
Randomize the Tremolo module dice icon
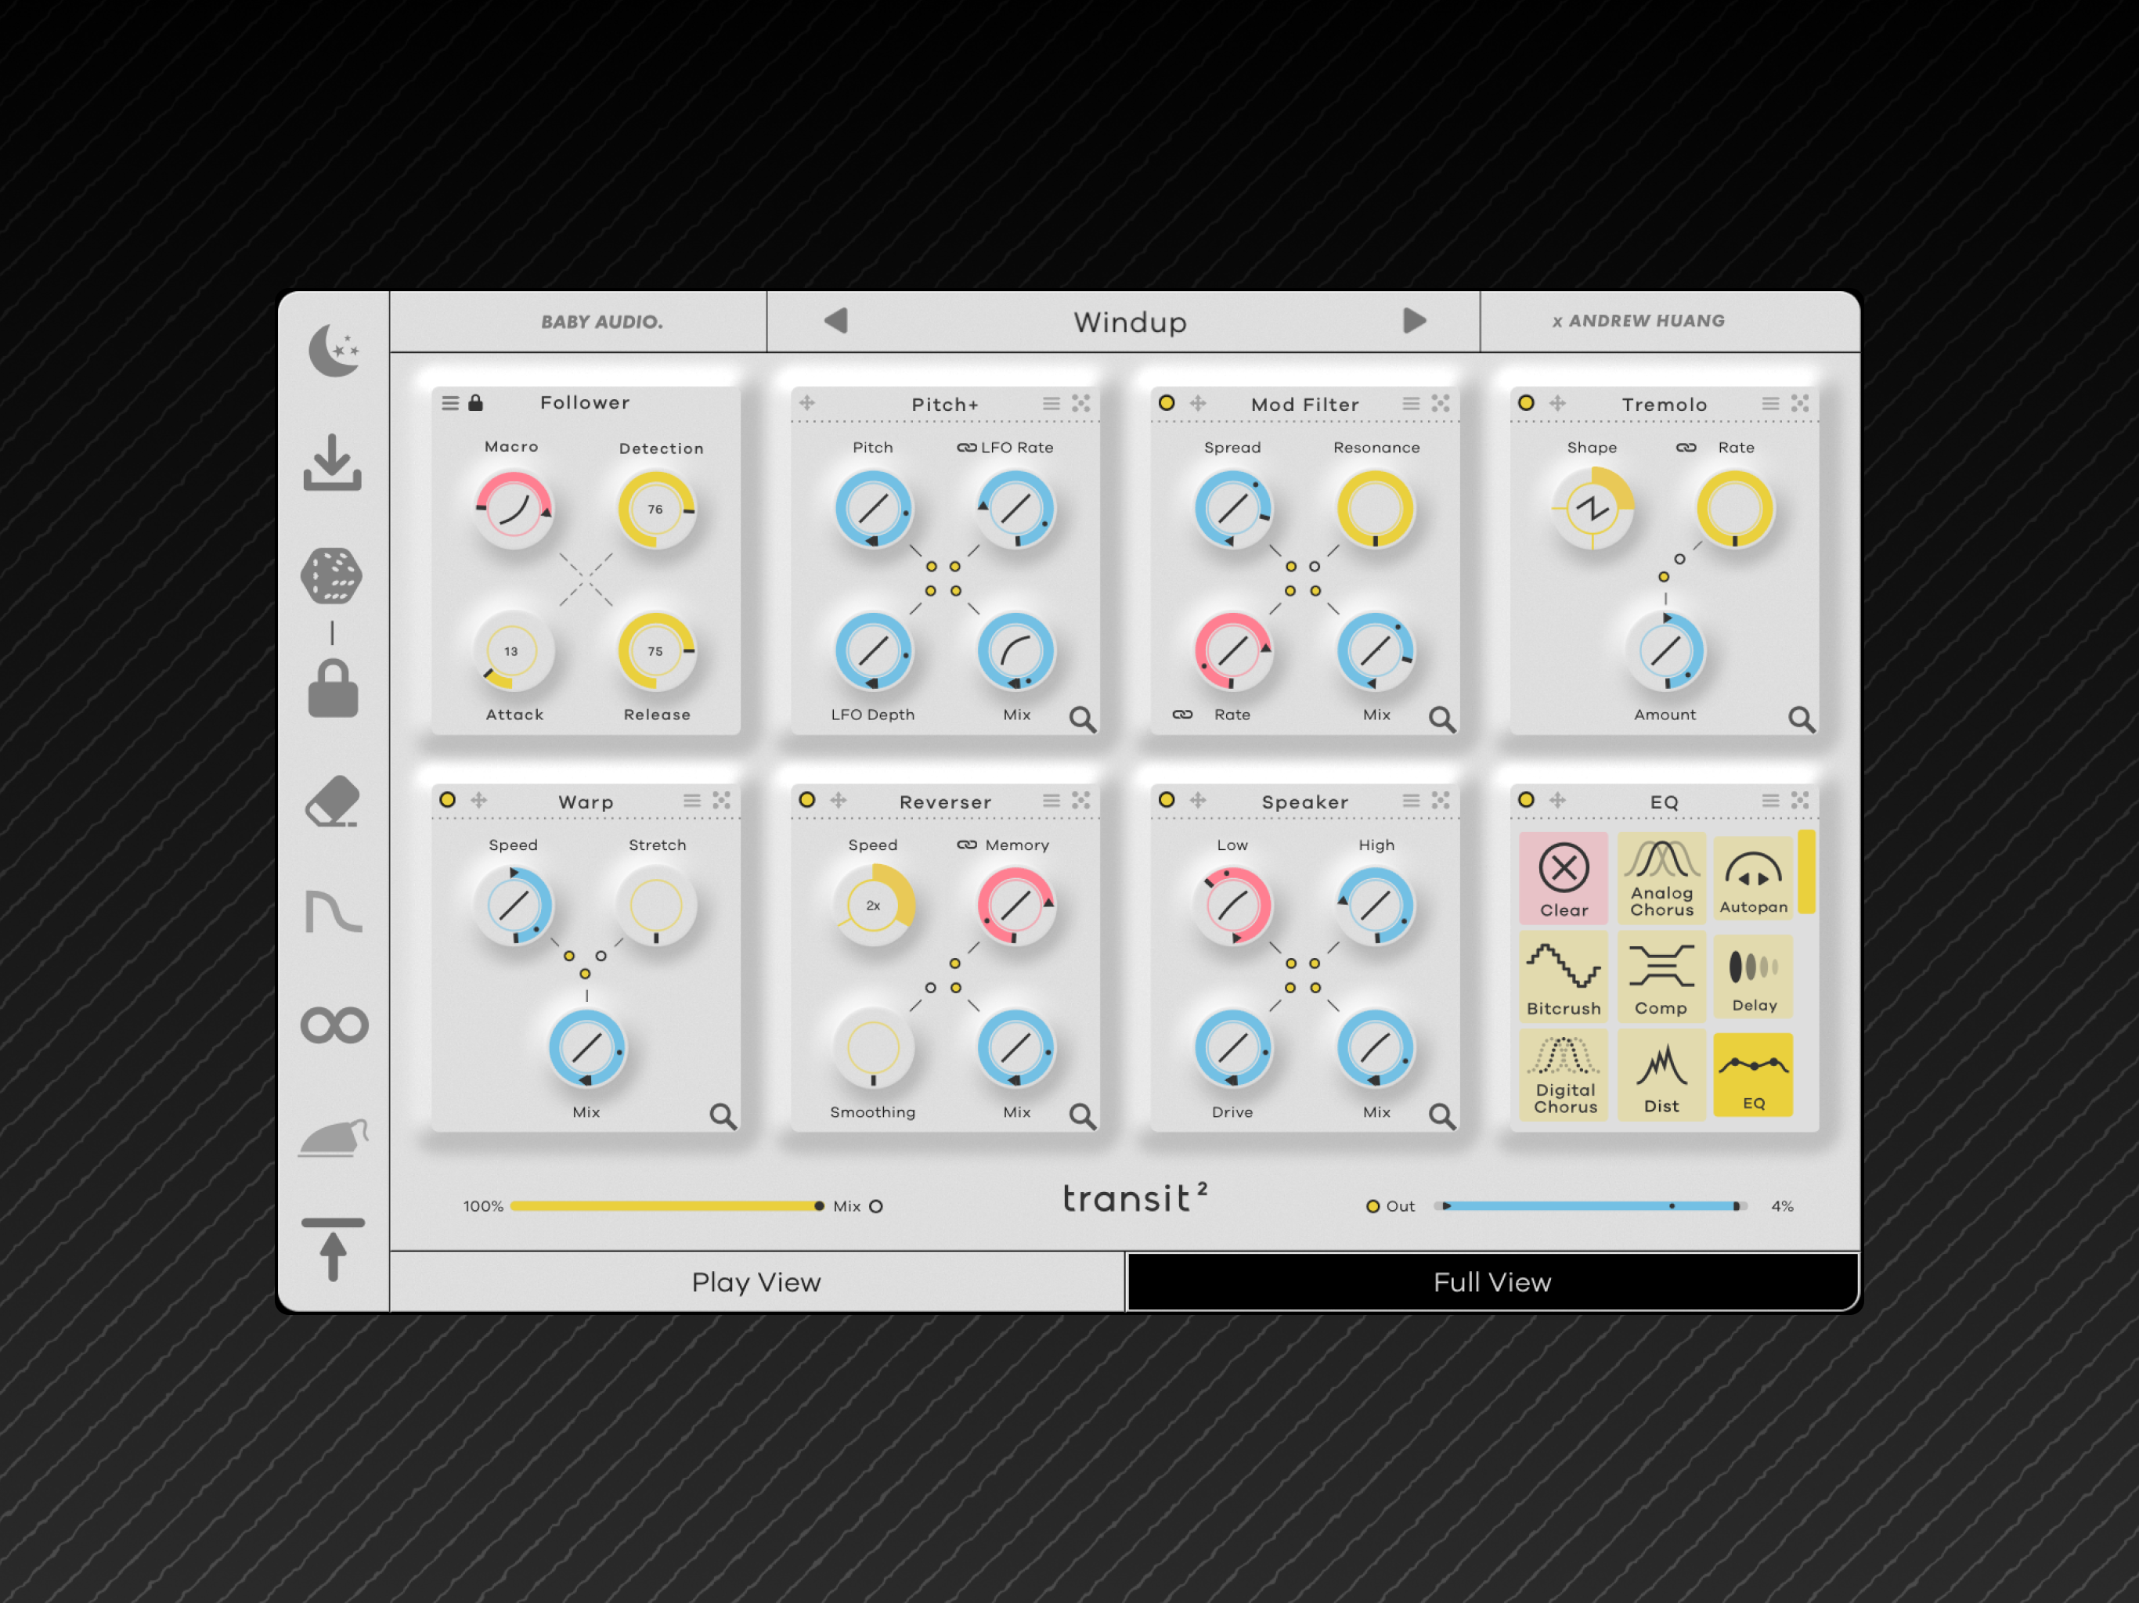pyautogui.click(x=1799, y=403)
